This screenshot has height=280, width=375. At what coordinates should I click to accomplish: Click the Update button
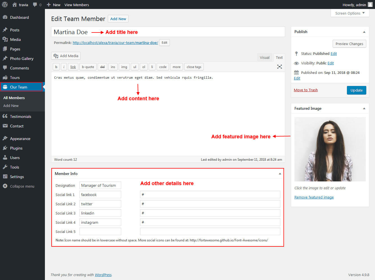356,90
